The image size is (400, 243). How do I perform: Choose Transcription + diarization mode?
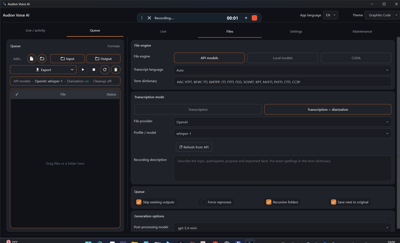(x=328, y=109)
